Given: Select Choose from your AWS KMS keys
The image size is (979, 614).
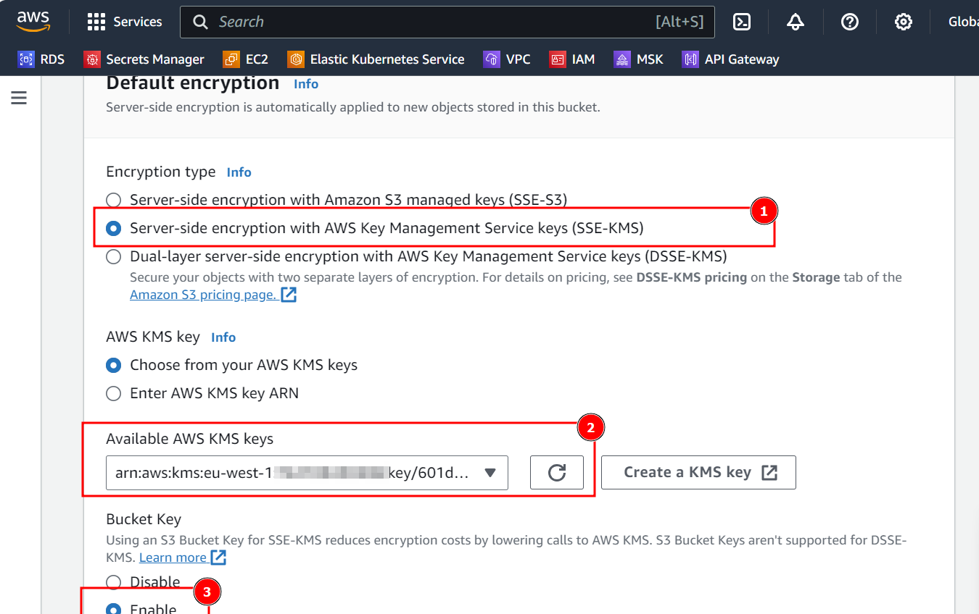Looking at the screenshot, I should point(114,365).
